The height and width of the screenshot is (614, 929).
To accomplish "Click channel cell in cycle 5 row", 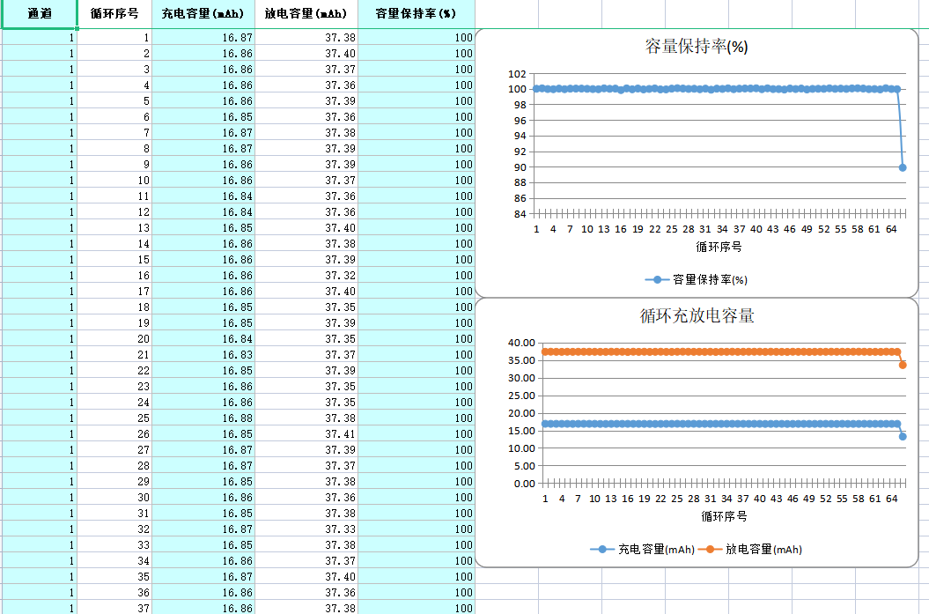I will [39, 100].
